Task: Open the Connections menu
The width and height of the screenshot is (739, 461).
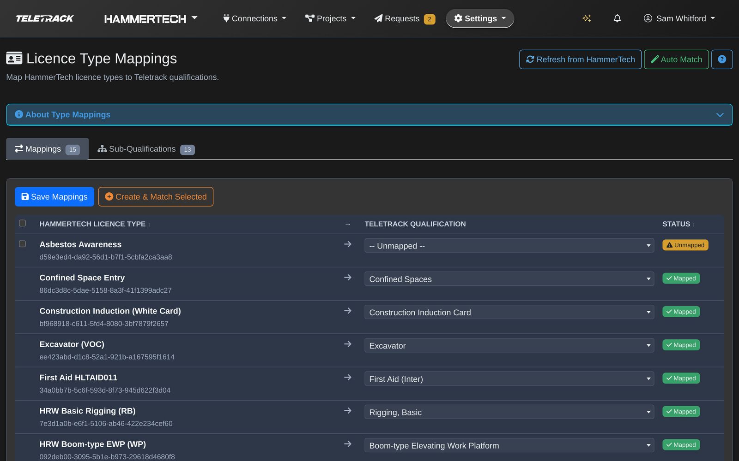Action: 254,18
